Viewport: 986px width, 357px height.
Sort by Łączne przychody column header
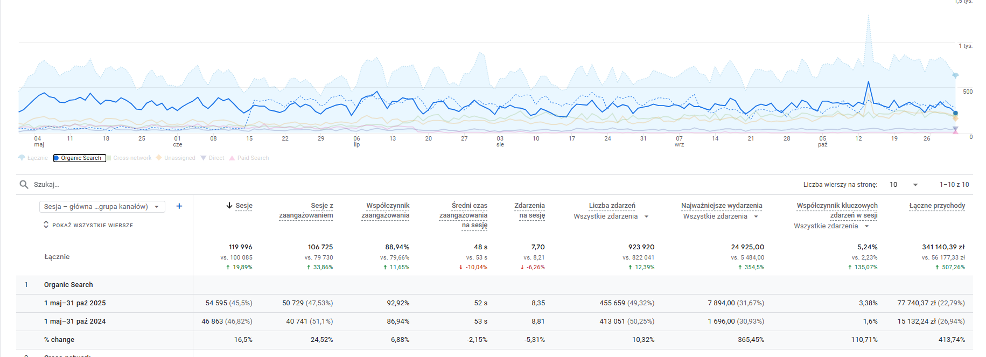pos(937,206)
